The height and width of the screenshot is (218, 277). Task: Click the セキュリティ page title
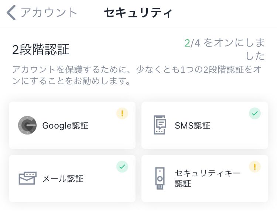click(138, 13)
